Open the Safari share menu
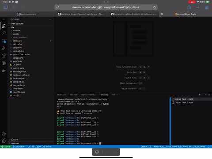Image resolution: width=212 pixels, height=159 pixels. pos(189,7)
